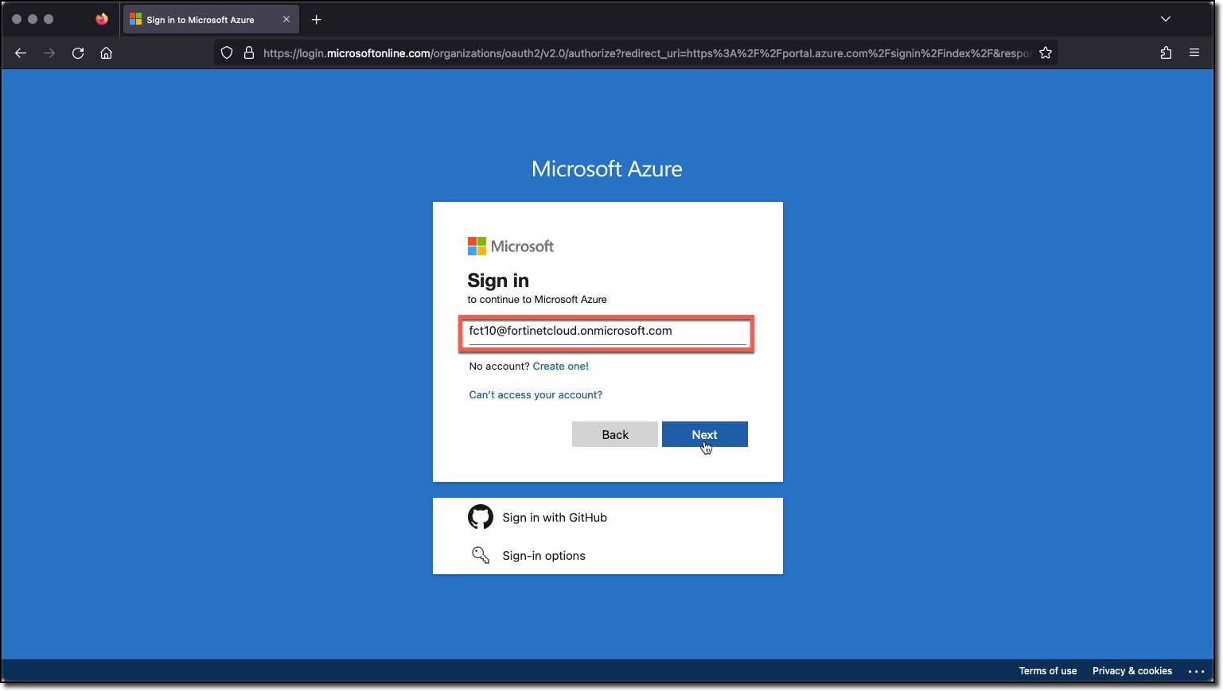
Task: Select the Sign in to Microsoft Azure tab
Action: pyautogui.click(x=211, y=20)
